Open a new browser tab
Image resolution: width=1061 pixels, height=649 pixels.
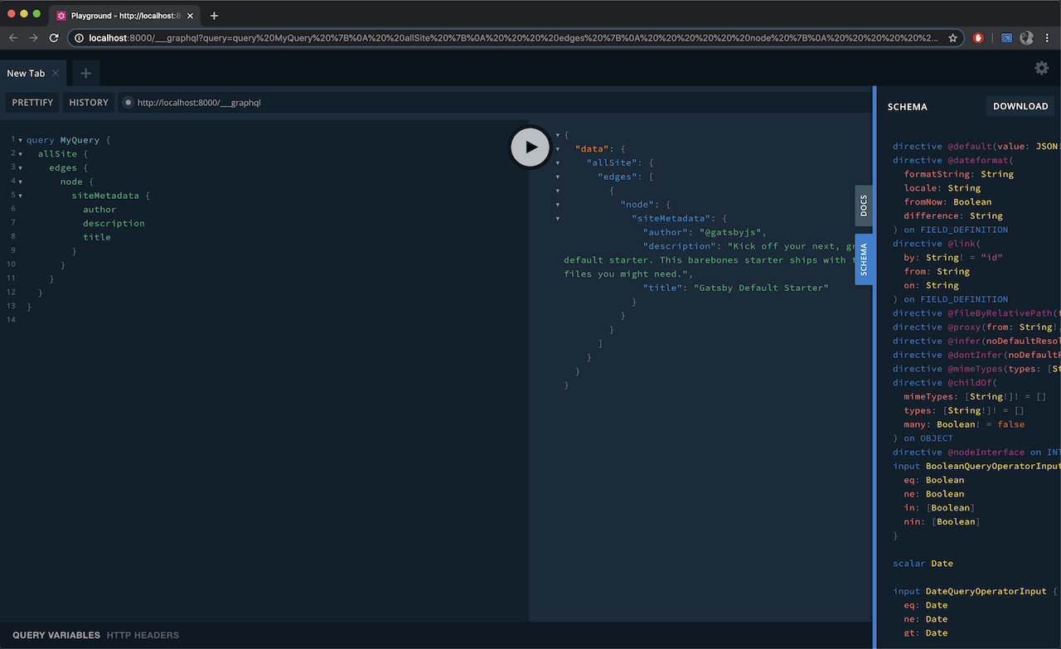click(214, 15)
